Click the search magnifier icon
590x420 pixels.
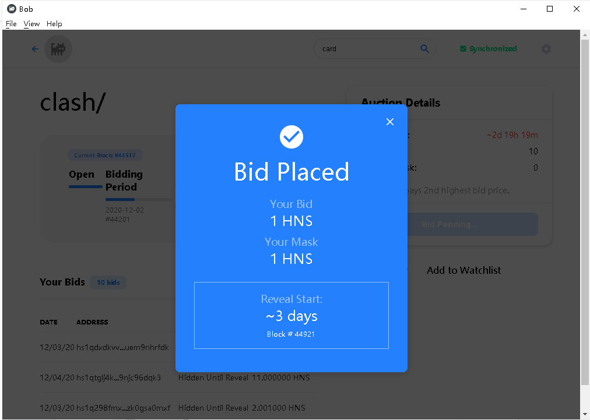[x=424, y=48]
